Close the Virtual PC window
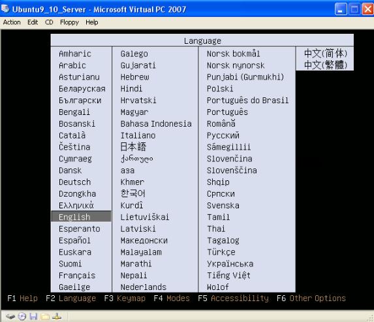The width and height of the screenshot is (374, 322). (x=367, y=10)
